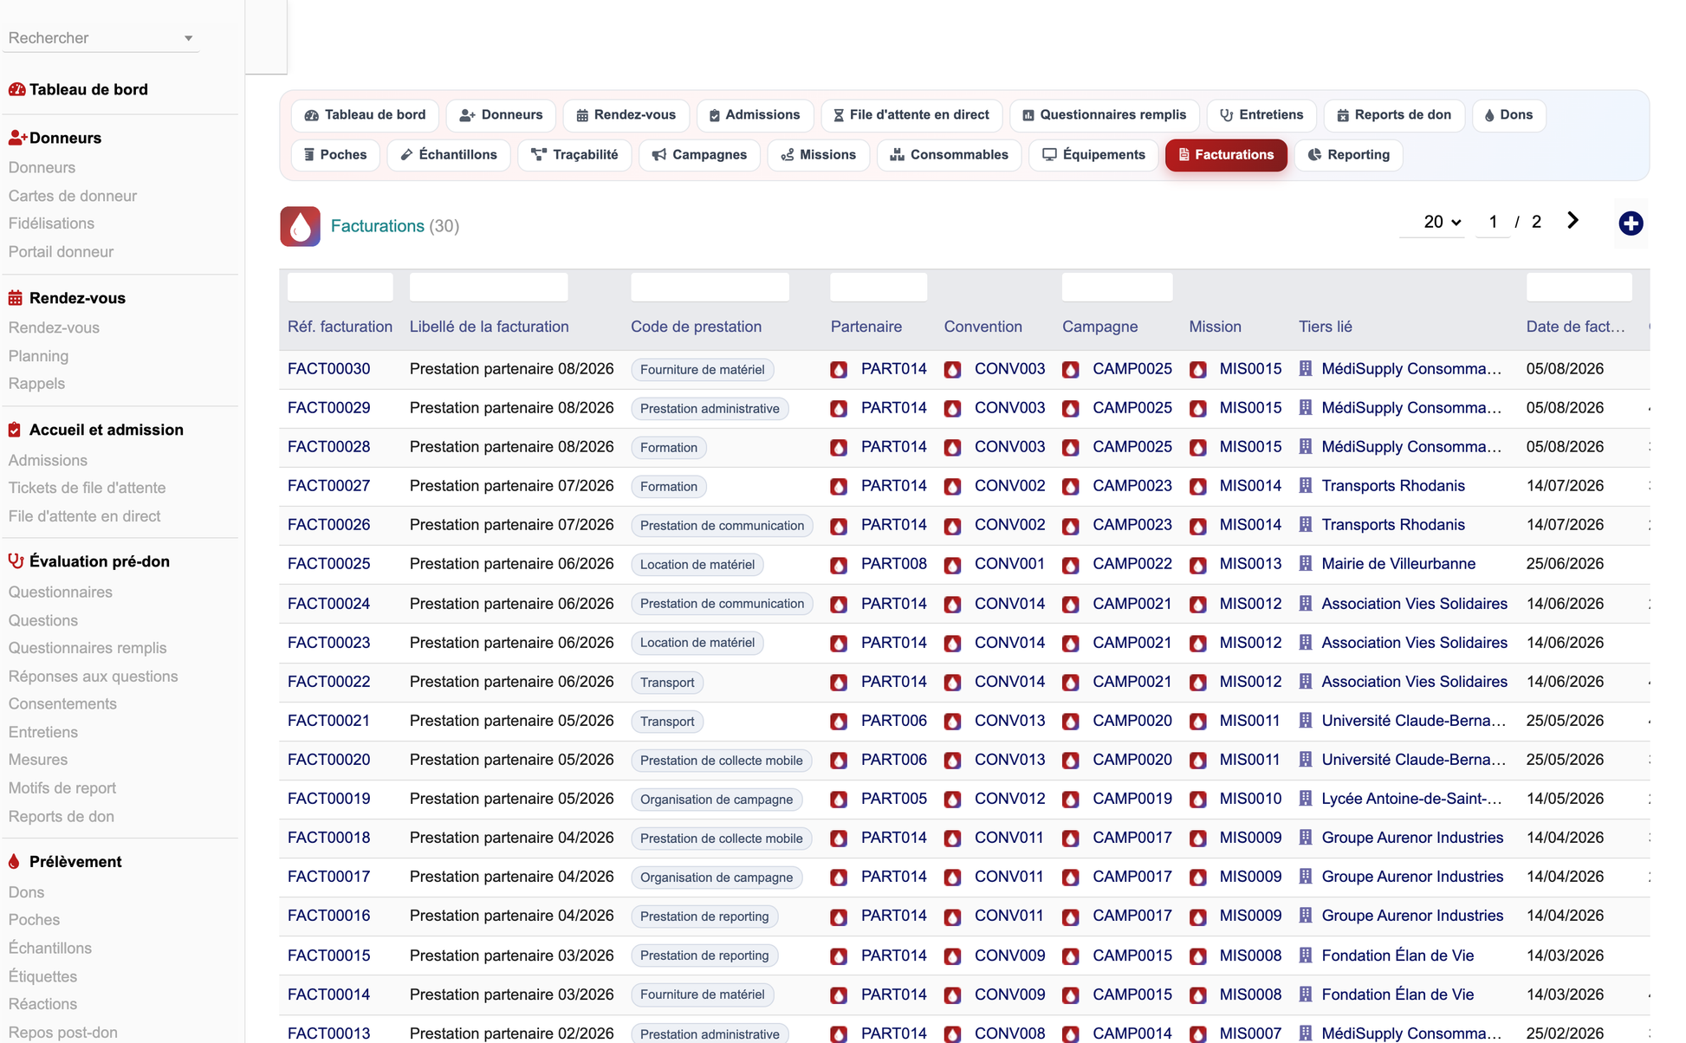
Task: Click convention icon beside CONV011 in FACT00016 row
Action: (x=952, y=917)
